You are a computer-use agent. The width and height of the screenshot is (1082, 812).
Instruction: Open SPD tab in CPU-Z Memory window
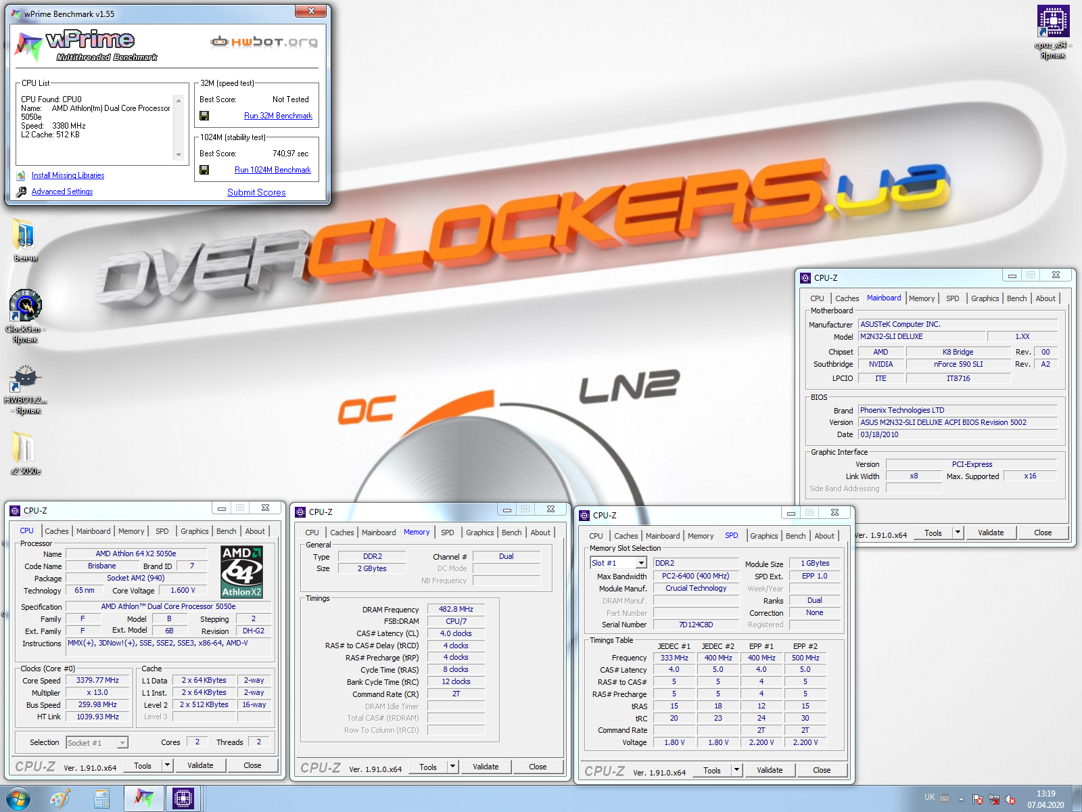pyautogui.click(x=448, y=533)
